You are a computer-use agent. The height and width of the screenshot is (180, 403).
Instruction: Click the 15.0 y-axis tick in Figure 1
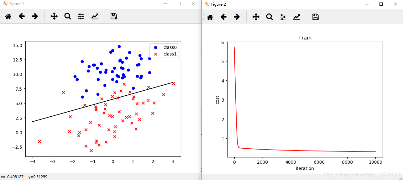point(17,45)
